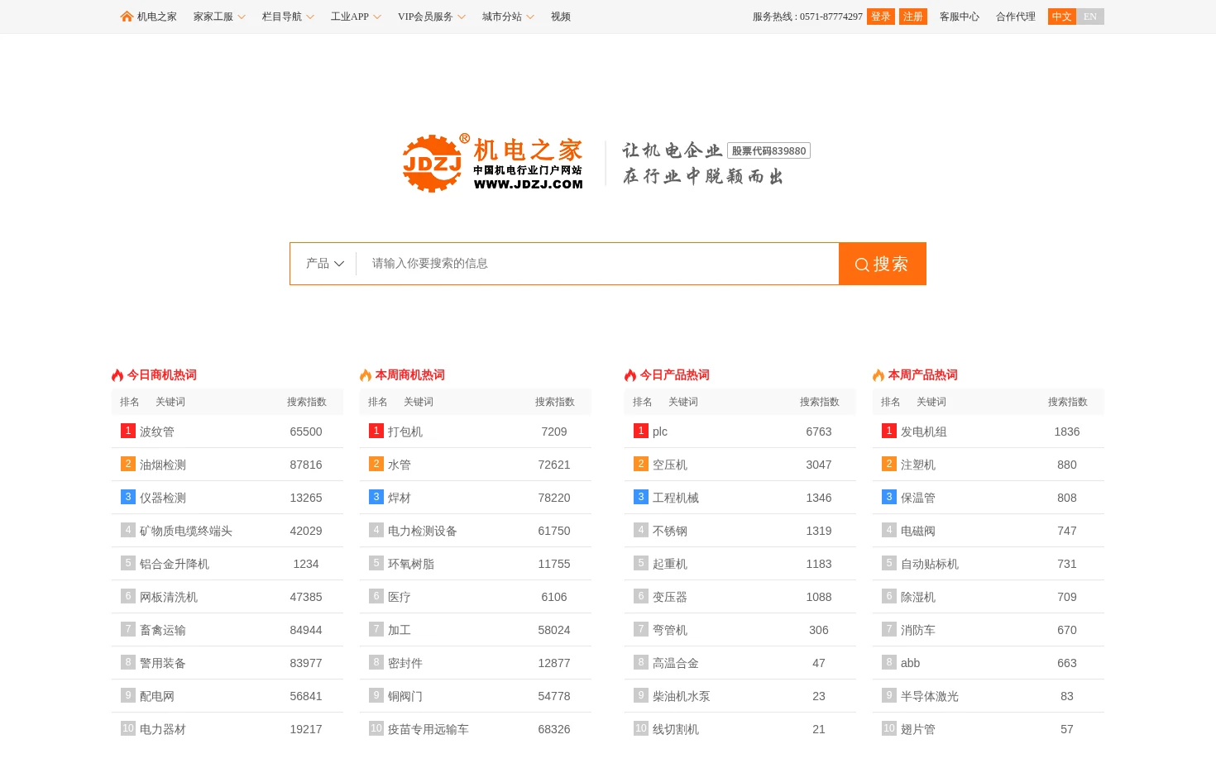Open keyword 电磁阀
Image resolution: width=1216 pixels, height=763 pixels.
click(x=918, y=531)
